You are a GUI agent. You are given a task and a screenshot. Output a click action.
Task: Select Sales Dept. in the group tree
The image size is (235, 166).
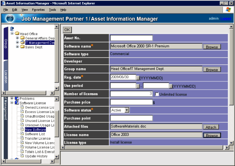34,47
